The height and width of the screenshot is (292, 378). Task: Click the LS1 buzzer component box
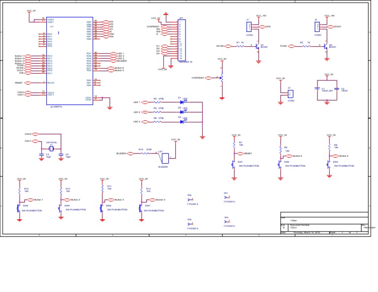[x=165, y=158]
